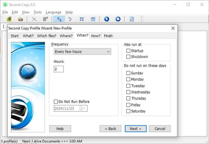209x144 pixels.
Task: Open the log file viewer icon
Action: [x=132, y=19]
